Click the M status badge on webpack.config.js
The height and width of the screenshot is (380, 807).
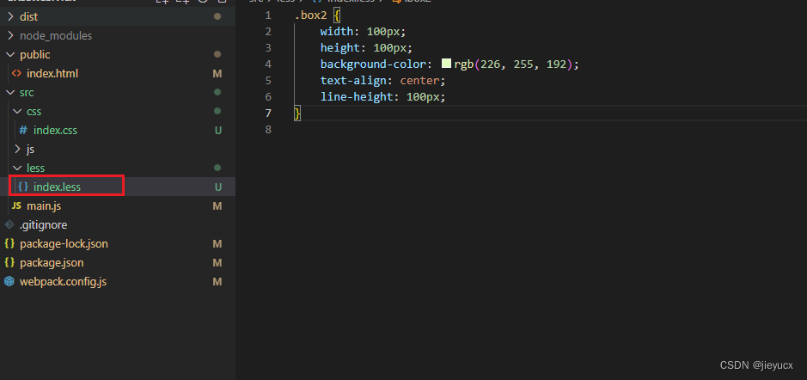coord(217,282)
